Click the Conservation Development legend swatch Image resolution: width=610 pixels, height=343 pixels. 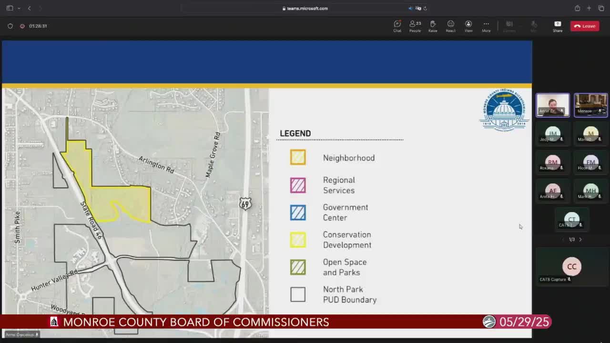point(298,240)
